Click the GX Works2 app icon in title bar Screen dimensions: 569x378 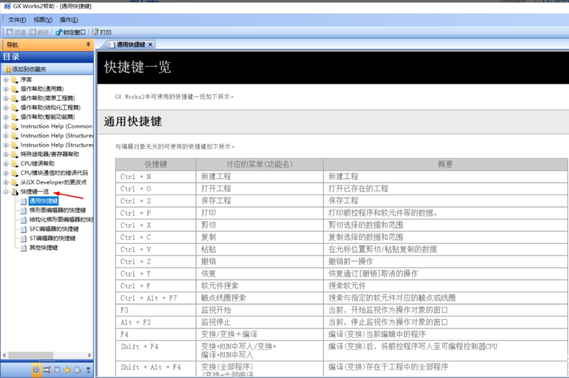click(7, 6)
